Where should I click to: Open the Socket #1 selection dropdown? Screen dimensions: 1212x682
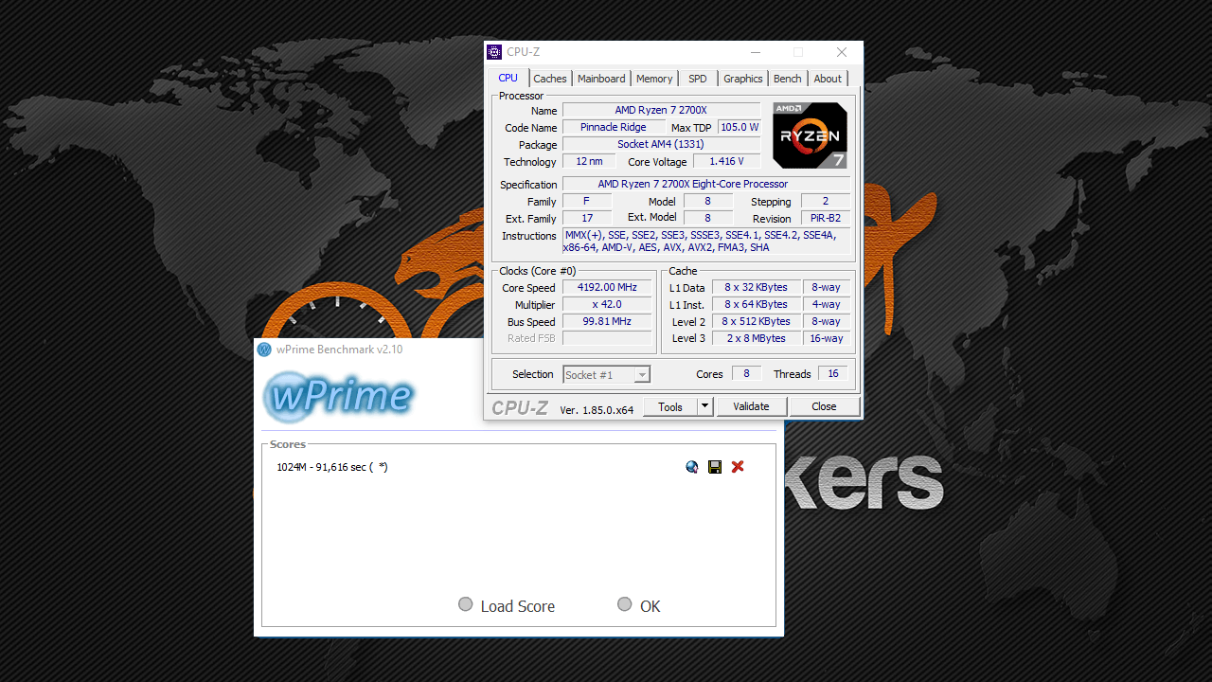click(606, 375)
